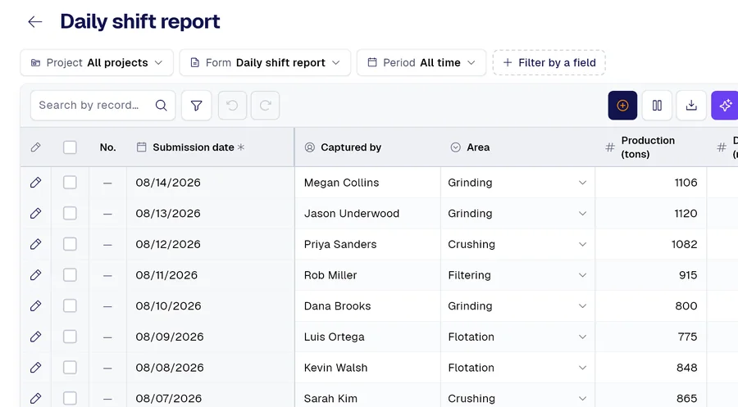Image resolution: width=738 pixels, height=407 pixels.
Task: Open the Project All projects dropdown
Action: 97,62
